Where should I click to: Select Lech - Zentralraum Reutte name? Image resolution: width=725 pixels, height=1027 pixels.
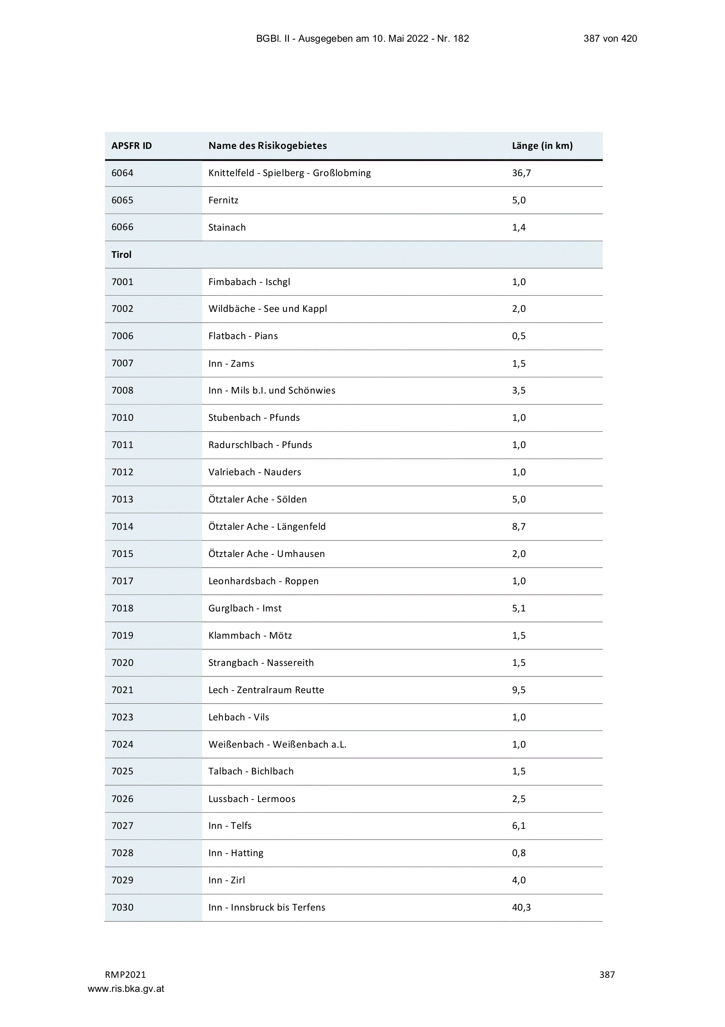266,690
